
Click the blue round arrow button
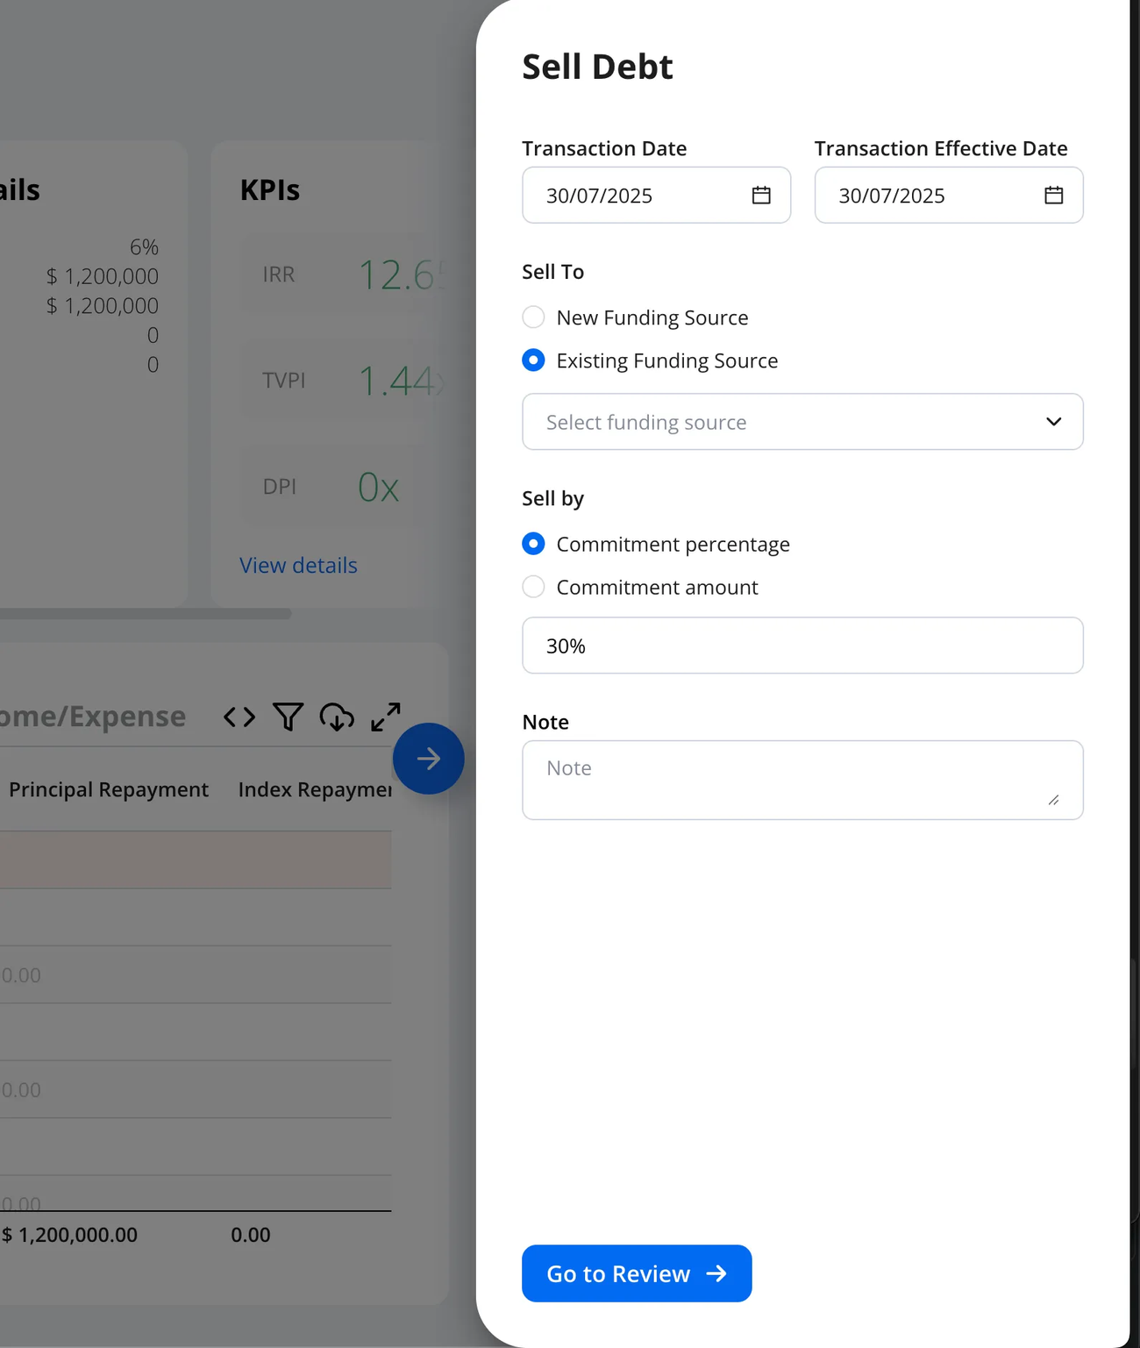tap(429, 759)
